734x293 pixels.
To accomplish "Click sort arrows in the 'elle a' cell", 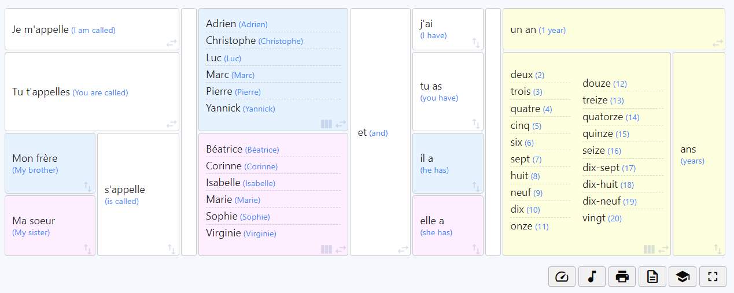I will pos(476,249).
